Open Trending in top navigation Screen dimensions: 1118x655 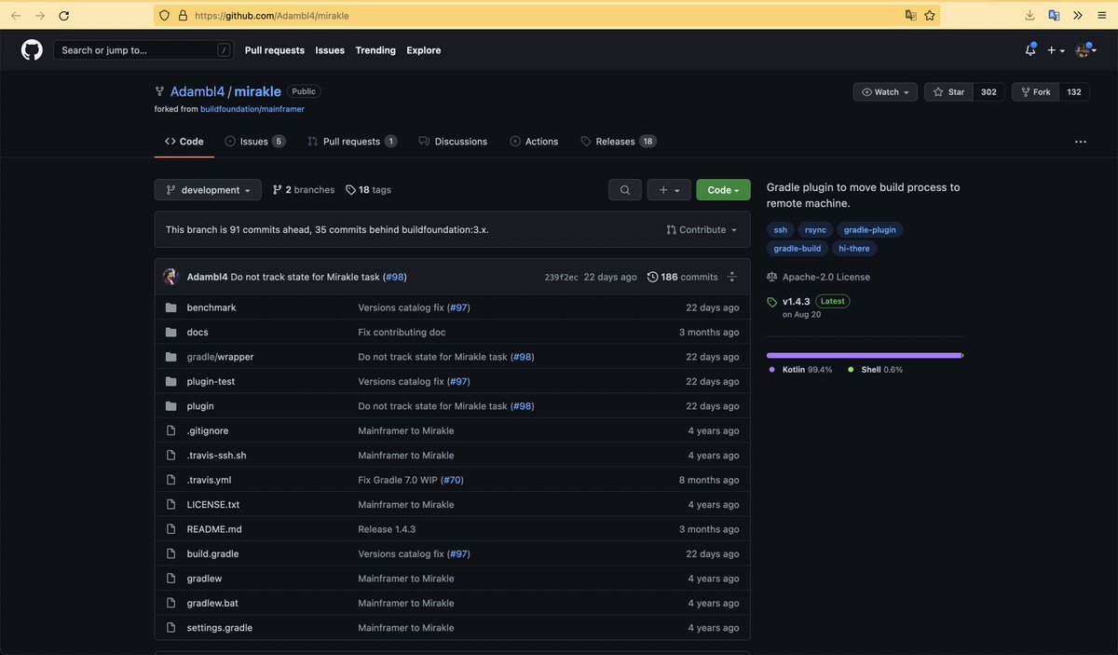pos(375,50)
